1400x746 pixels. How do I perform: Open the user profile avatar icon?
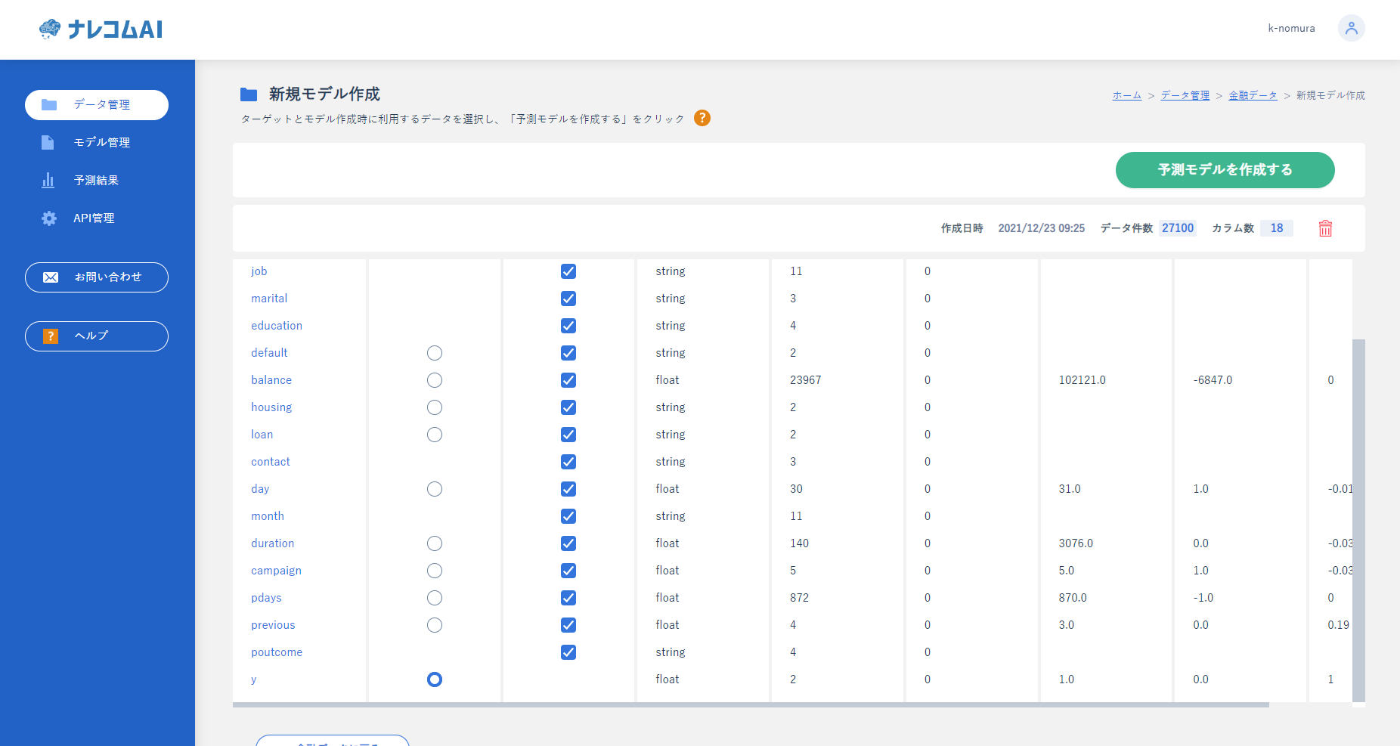click(x=1351, y=28)
